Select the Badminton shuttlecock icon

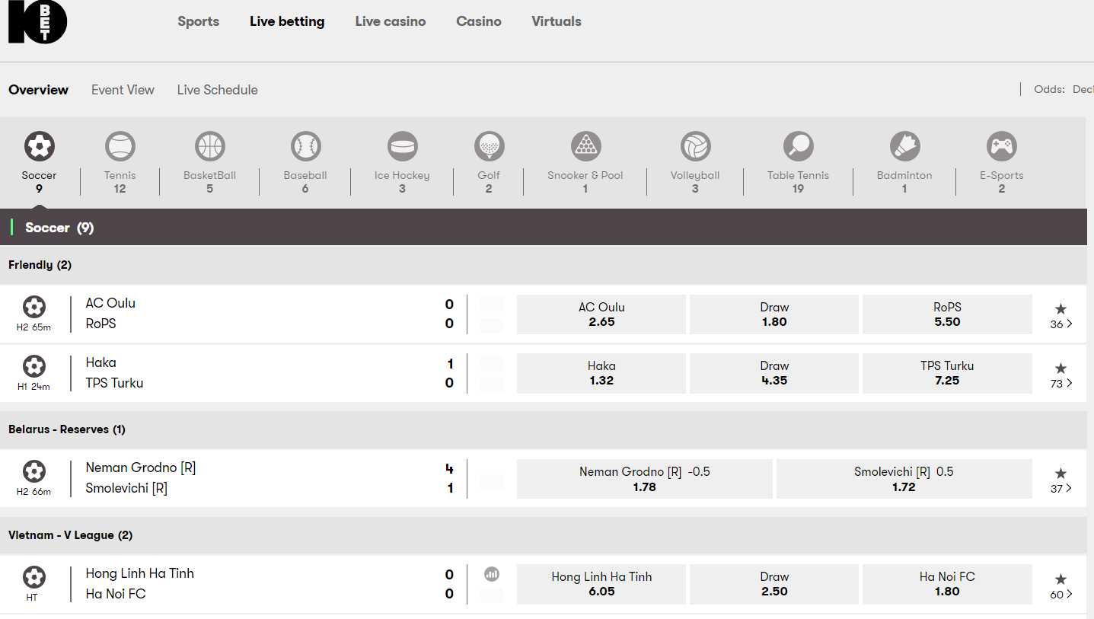pyautogui.click(x=904, y=145)
